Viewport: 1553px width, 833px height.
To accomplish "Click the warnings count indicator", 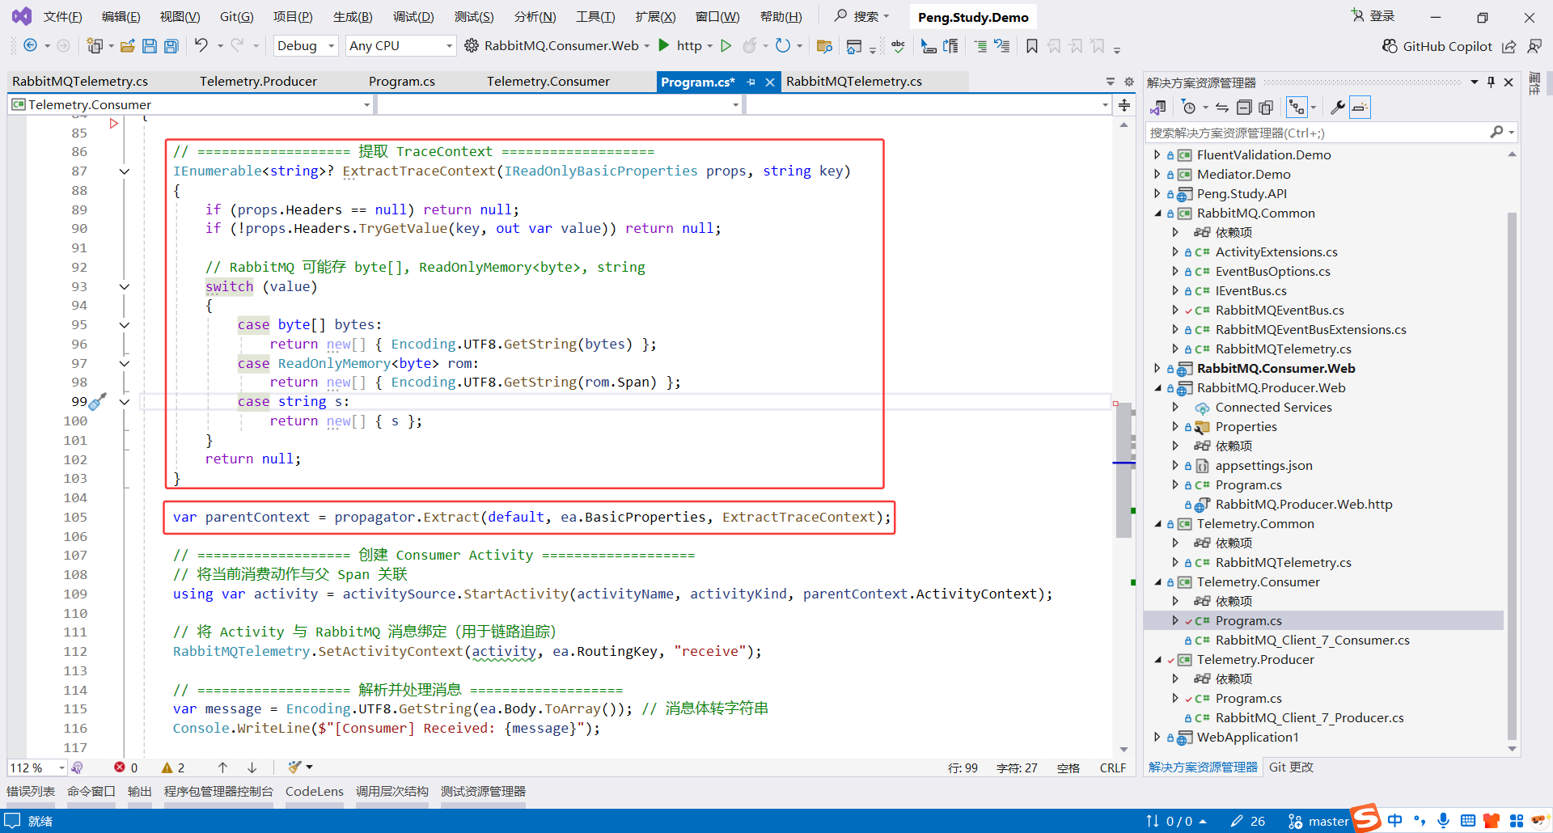I will coord(173,767).
